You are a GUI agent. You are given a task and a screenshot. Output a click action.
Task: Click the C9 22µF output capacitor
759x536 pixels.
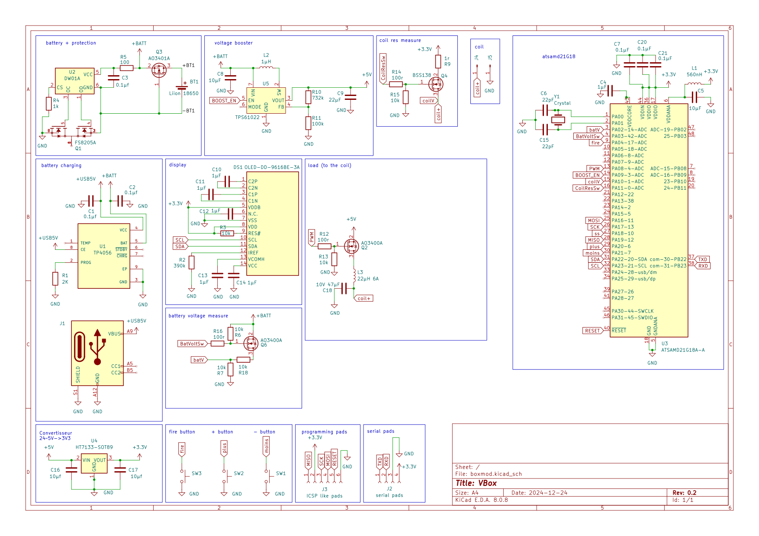point(351,97)
